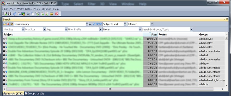The width and height of the screenshot is (231, 96).
Task: Click the monitor icon on Groups List tab
Action: 26,93
